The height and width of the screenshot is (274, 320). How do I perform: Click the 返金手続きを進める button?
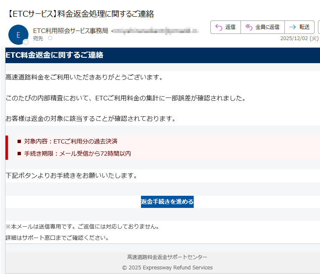coord(167,202)
